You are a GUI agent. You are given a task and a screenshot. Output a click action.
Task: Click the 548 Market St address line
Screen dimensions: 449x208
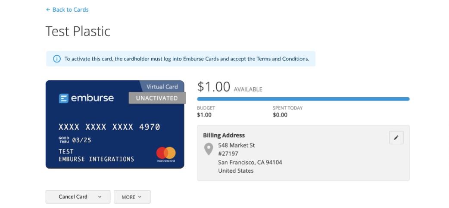[x=237, y=145]
